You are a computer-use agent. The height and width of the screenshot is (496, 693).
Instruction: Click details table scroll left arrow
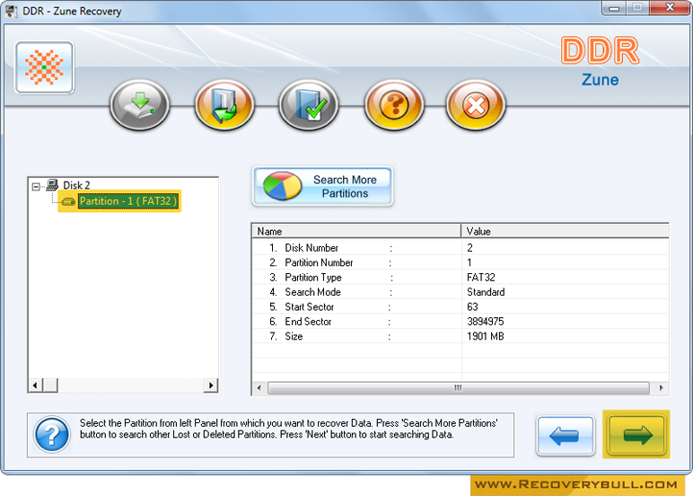point(259,388)
